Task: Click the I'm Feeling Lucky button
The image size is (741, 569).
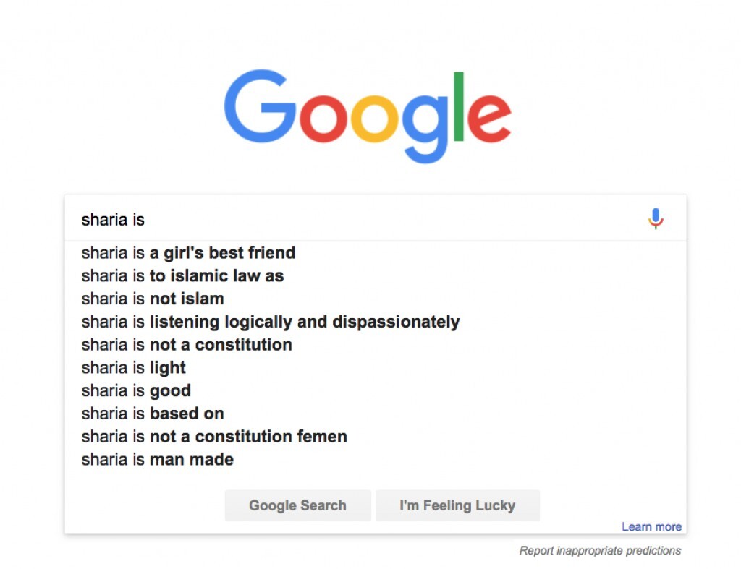Action: click(x=457, y=505)
